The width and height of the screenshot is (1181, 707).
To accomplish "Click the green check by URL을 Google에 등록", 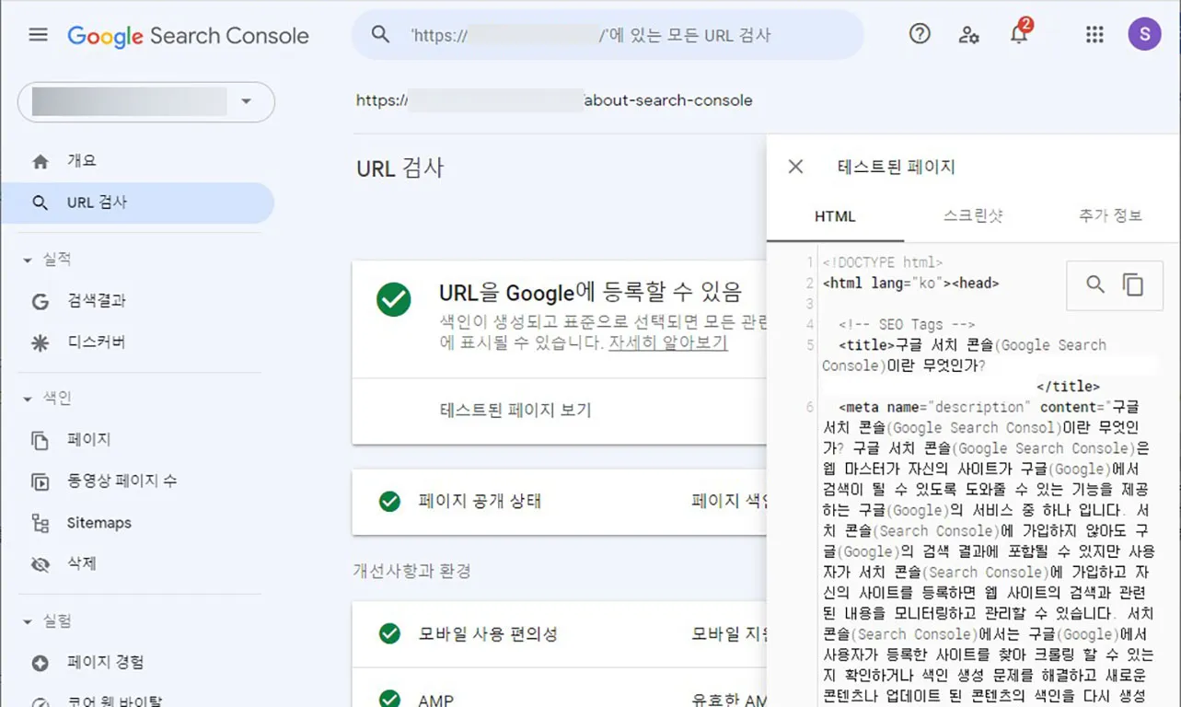I will tap(394, 299).
